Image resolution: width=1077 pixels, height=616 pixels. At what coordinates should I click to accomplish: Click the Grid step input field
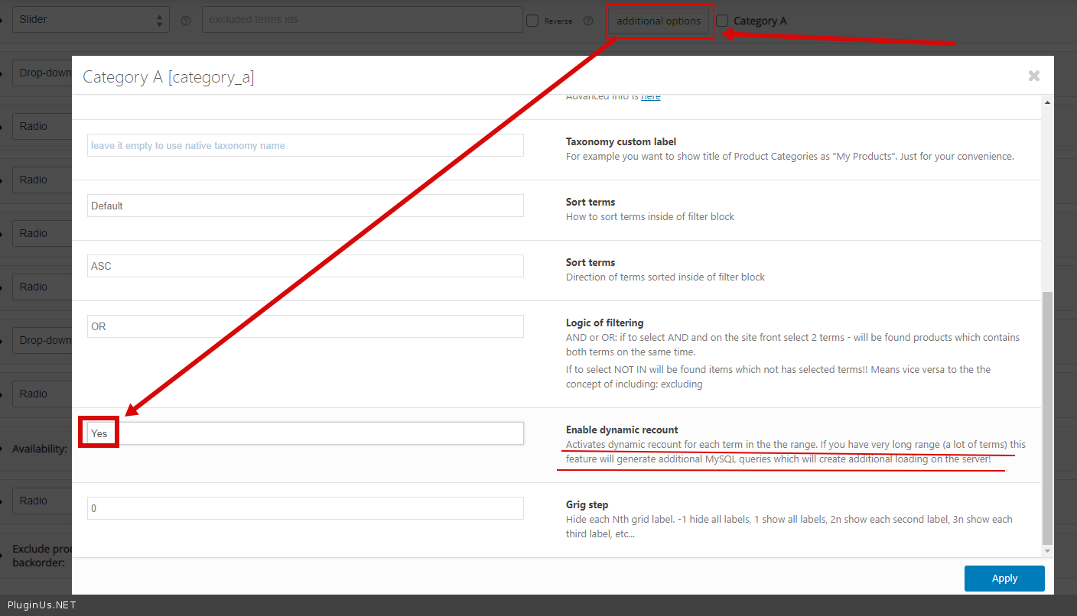(x=305, y=508)
